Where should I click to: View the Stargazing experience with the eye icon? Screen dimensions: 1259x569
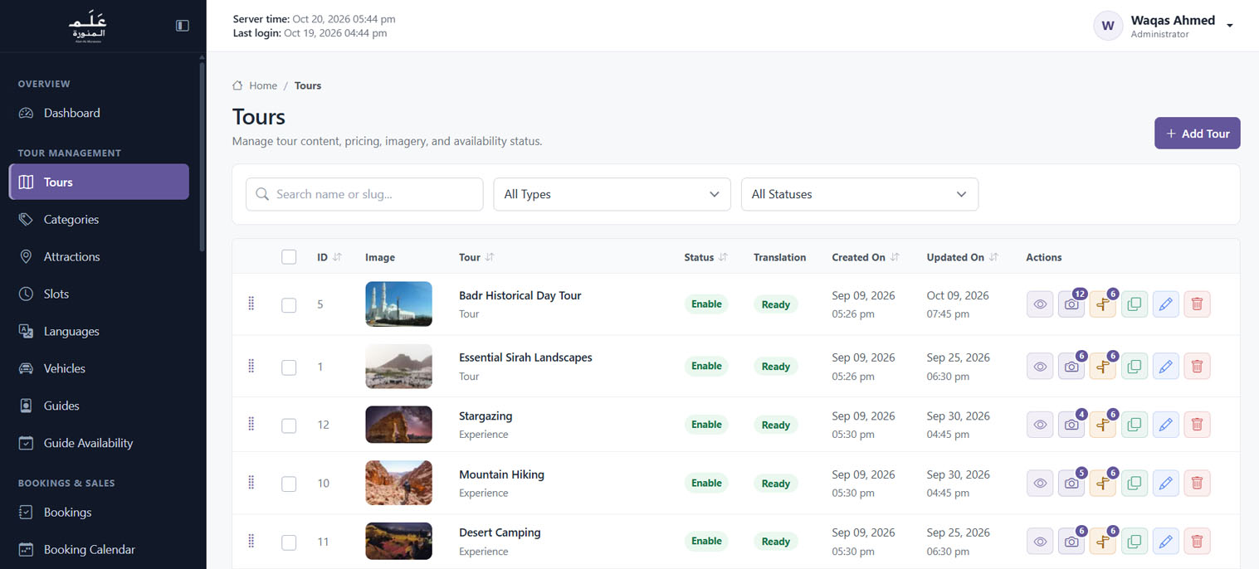point(1040,425)
